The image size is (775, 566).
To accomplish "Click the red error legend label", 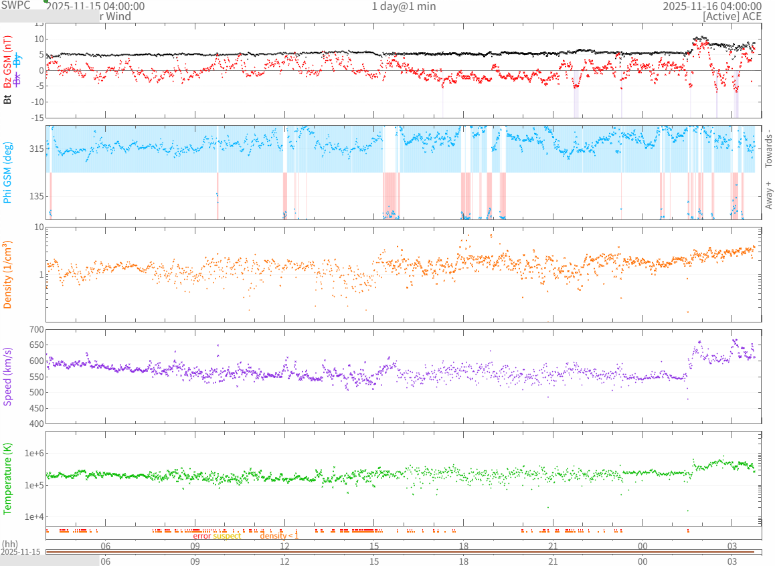I will 202,536.
